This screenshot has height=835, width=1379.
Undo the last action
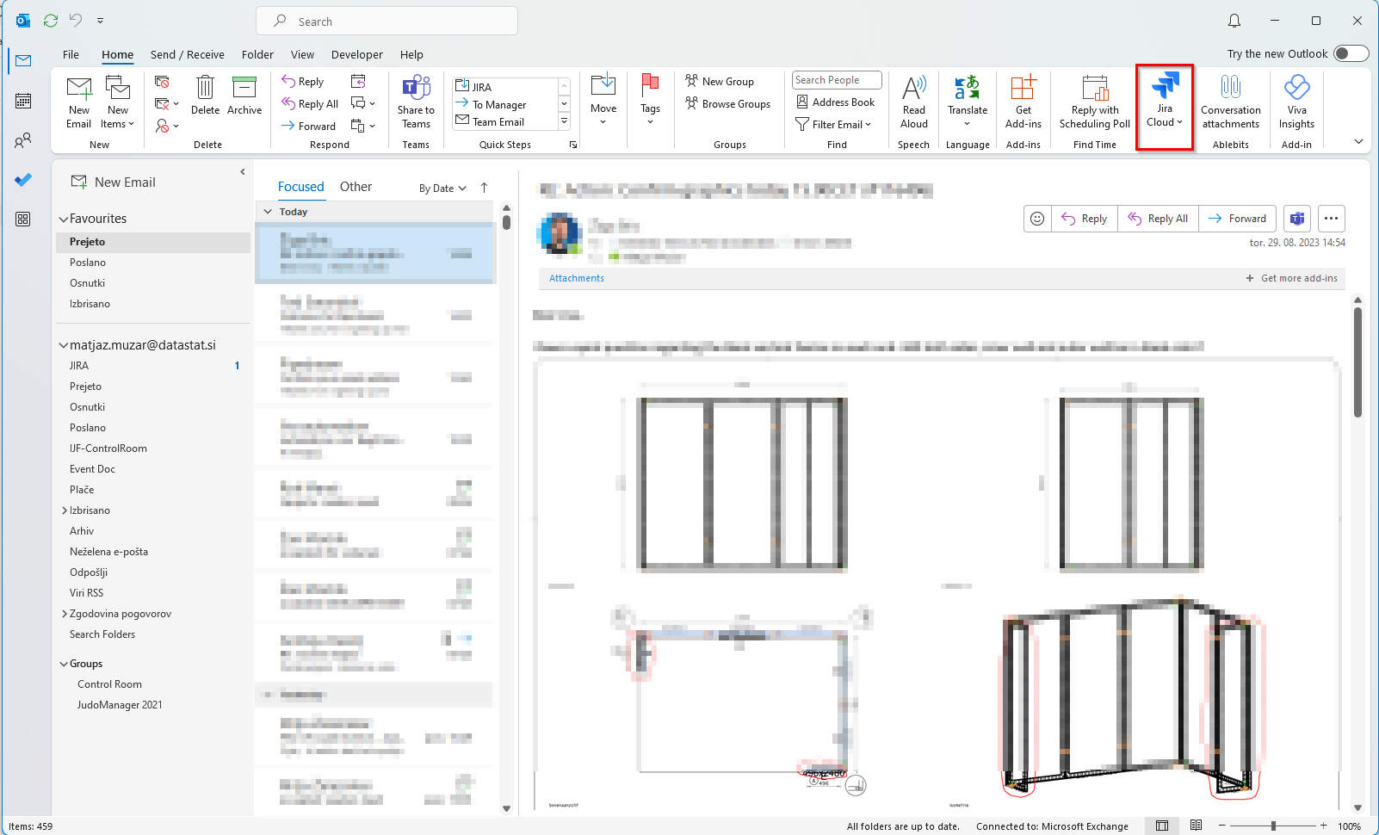coord(76,20)
